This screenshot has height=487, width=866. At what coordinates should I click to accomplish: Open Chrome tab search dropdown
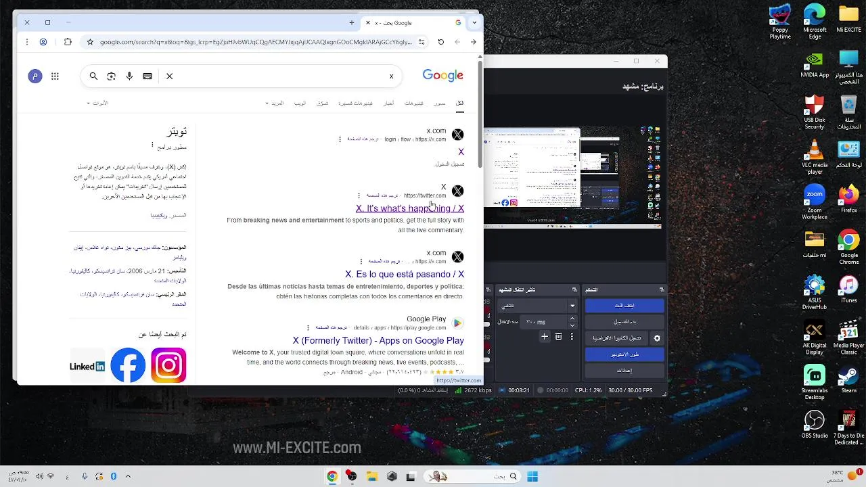tap(474, 23)
